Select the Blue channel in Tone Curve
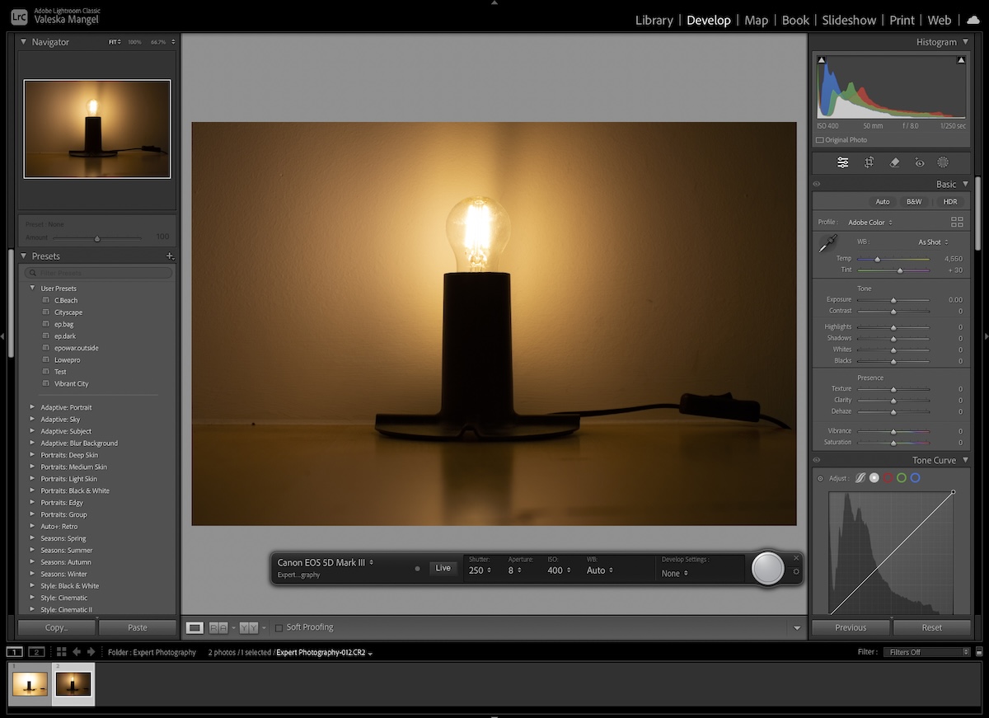The width and height of the screenshot is (989, 718). [915, 478]
